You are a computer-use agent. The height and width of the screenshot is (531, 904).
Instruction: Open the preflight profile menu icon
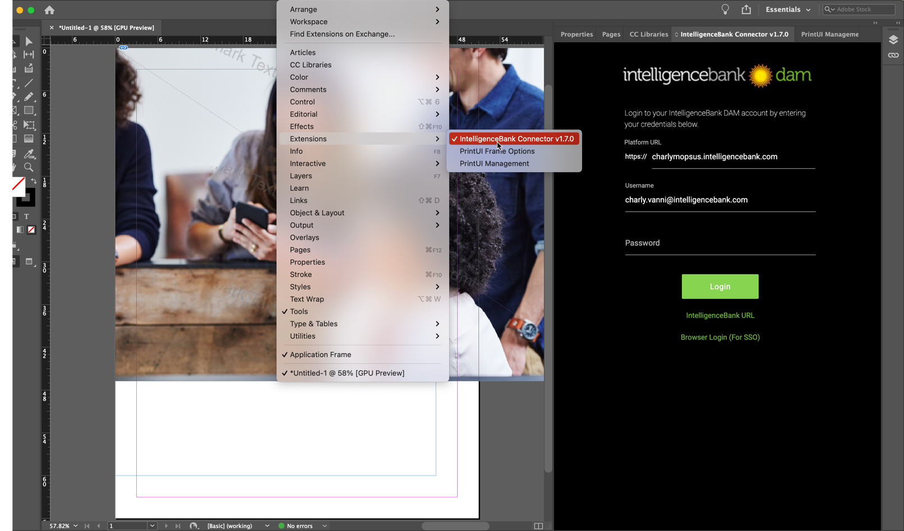[x=193, y=526]
